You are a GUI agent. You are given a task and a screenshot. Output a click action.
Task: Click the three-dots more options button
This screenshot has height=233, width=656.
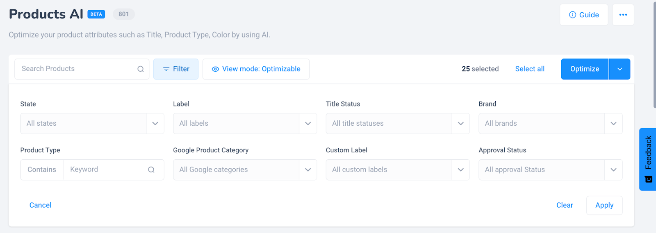point(623,15)
